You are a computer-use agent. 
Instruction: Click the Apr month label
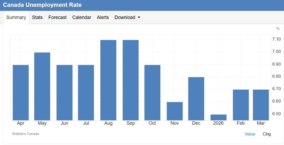point(21,123)
